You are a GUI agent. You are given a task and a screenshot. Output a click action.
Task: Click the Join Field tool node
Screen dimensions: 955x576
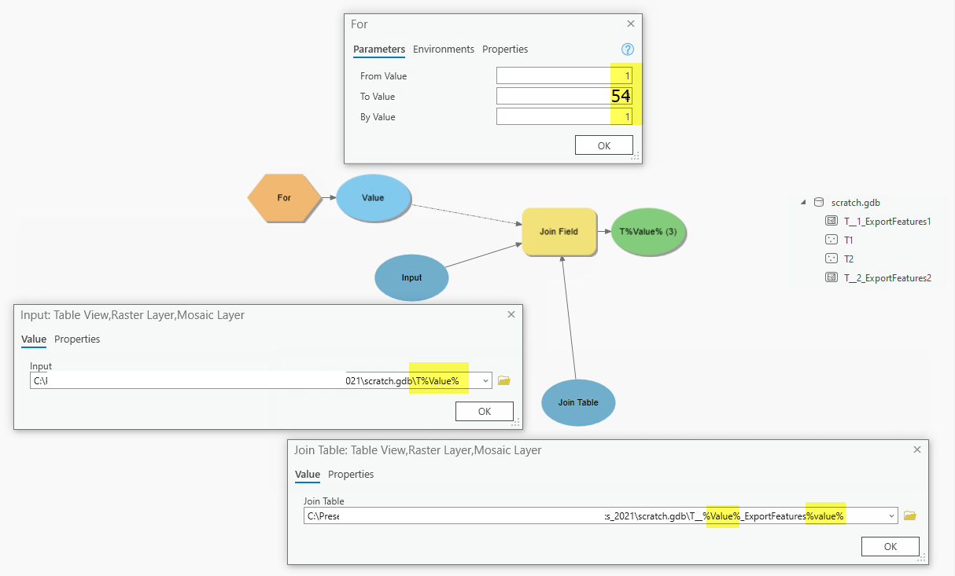(x=559, y=232)
